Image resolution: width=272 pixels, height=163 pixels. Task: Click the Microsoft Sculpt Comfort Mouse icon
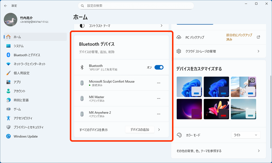pos(82,83)
